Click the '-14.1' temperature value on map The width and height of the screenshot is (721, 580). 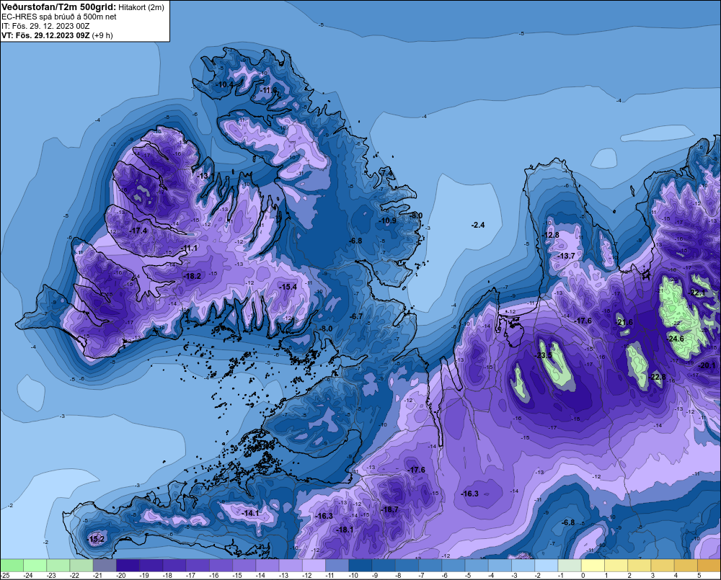click(x=251, y=513)
